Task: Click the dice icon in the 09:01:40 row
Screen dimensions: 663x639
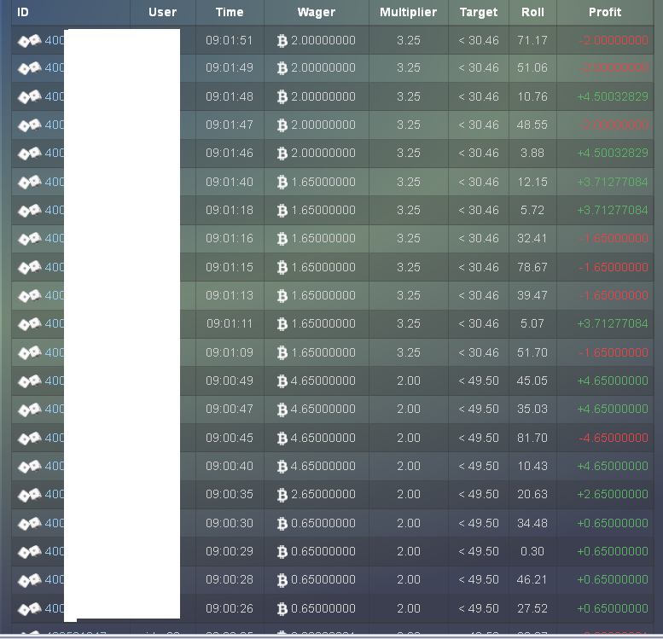Action: tap(29, 182)
